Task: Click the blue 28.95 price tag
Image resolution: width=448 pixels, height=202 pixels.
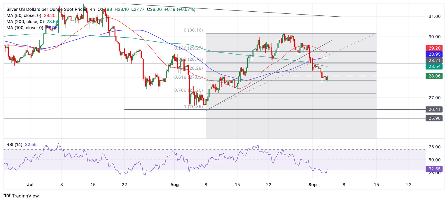Action: click(434, 55)
